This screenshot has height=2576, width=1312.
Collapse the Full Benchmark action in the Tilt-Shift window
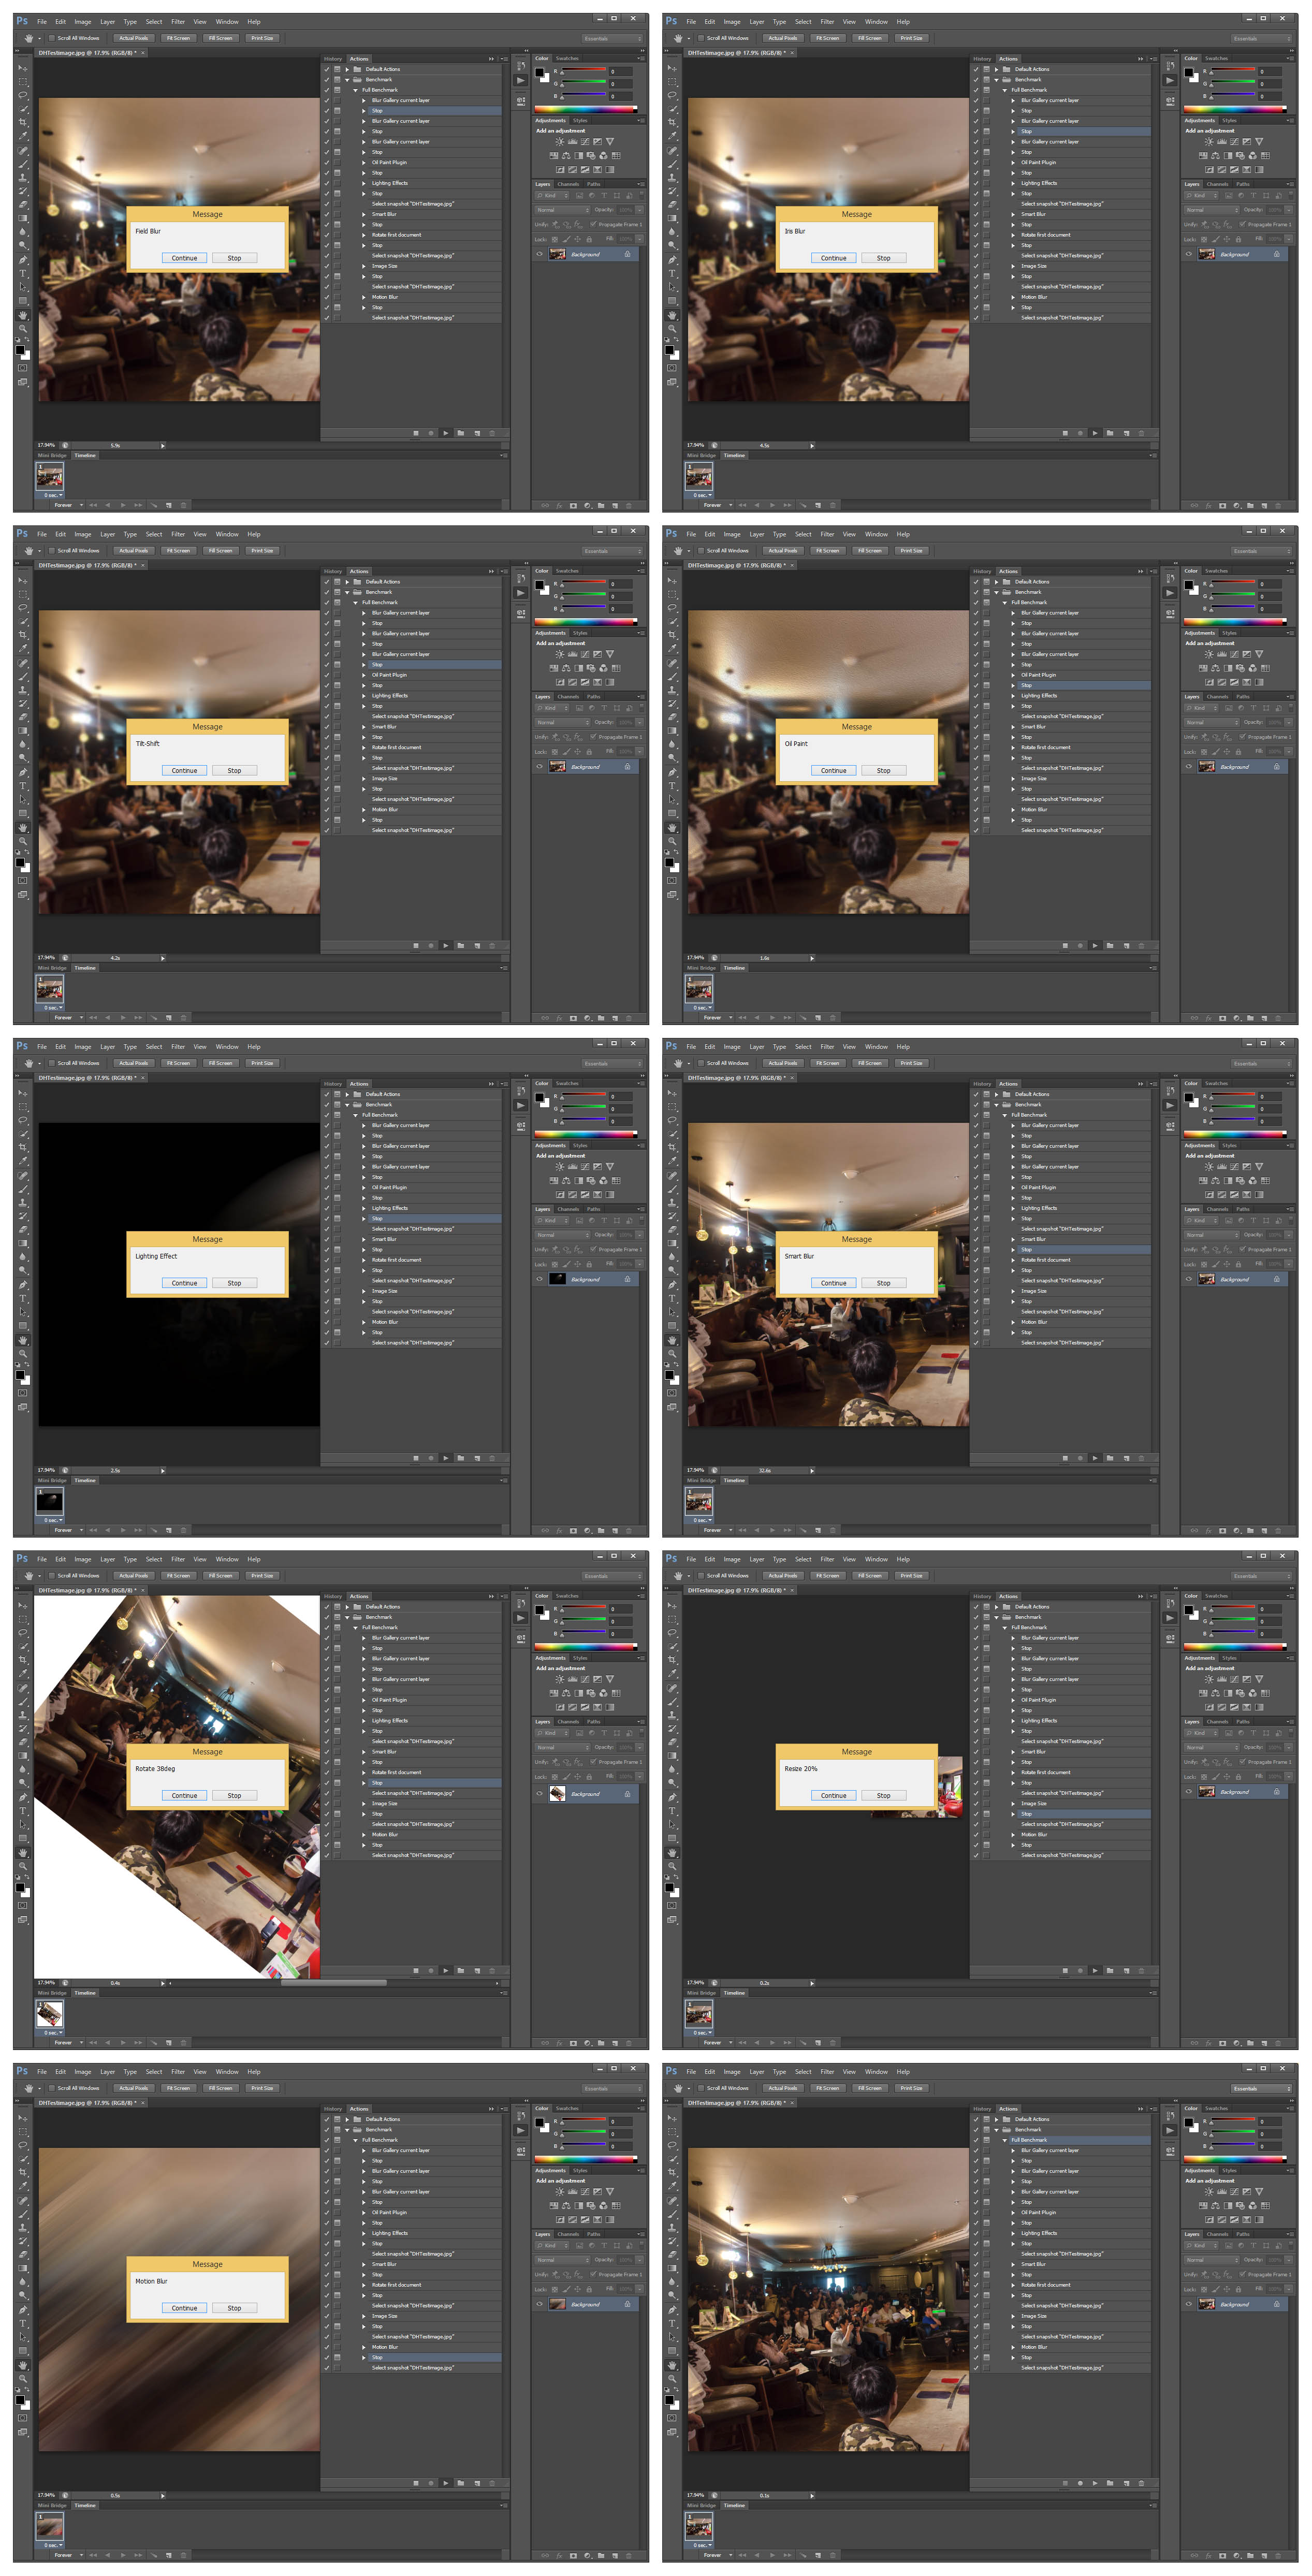[x=355, y=602]
